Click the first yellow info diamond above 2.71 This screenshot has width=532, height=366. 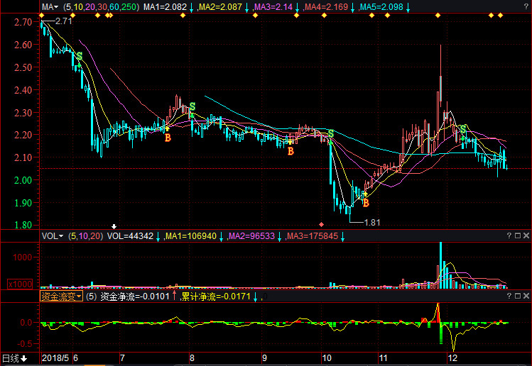(x=41, y=16)
